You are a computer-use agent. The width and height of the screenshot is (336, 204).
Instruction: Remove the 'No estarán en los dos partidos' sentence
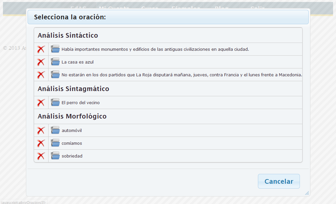(41, 75)
